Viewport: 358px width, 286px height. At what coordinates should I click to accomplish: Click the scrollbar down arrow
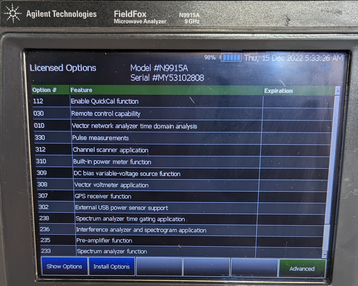[325, 255]
